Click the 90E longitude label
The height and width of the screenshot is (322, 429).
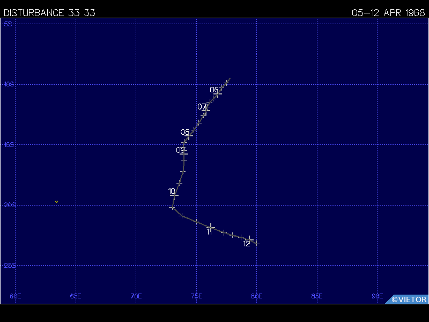coord(378,296)
